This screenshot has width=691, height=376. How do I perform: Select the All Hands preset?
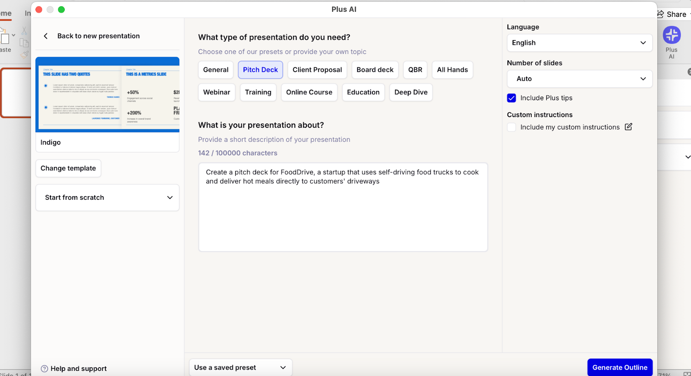[x=452, y=70]
